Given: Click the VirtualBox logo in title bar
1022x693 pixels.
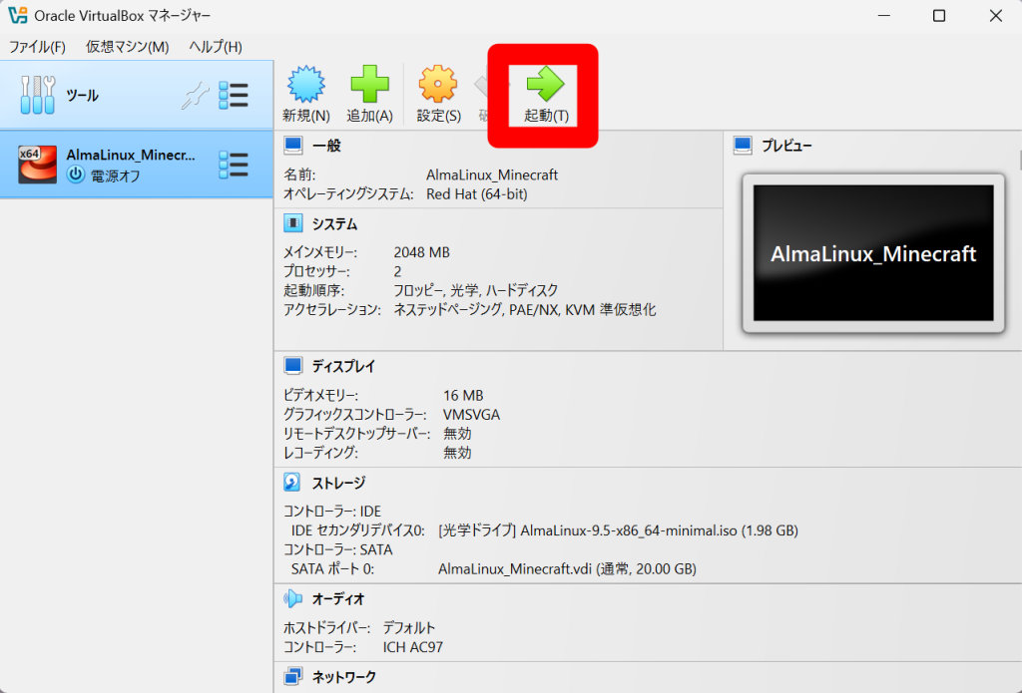Looking at the screenshot, I should [x=18, y=15].
